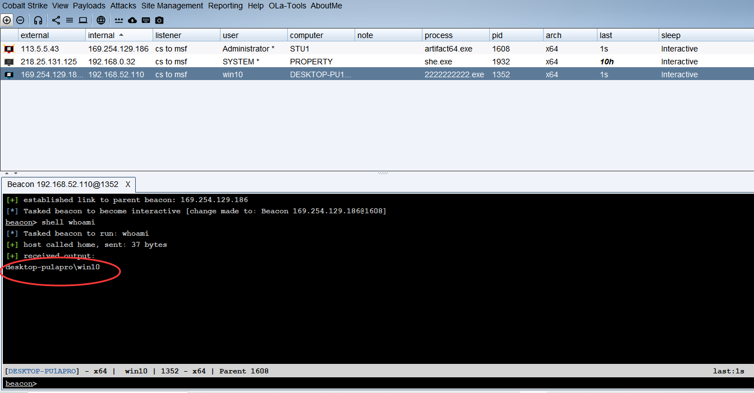The width and height of the screenshot is (754, 393).
Task: Click the desktop-pu1apro\win10 output line
Action: [53, 267]
